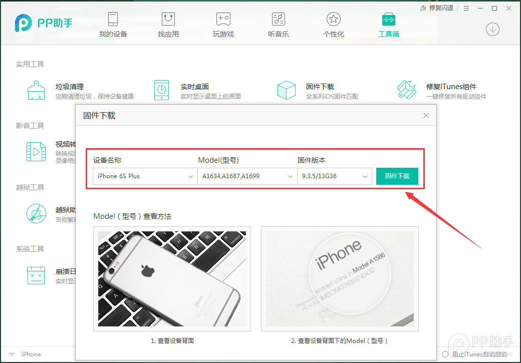Open the 垃圾清理 tool title
The width and height of the screenshot is (521, 363).
tap(70, 87)
